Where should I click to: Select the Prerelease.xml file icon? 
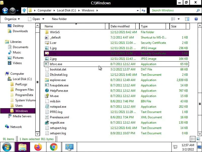(47, 117)
